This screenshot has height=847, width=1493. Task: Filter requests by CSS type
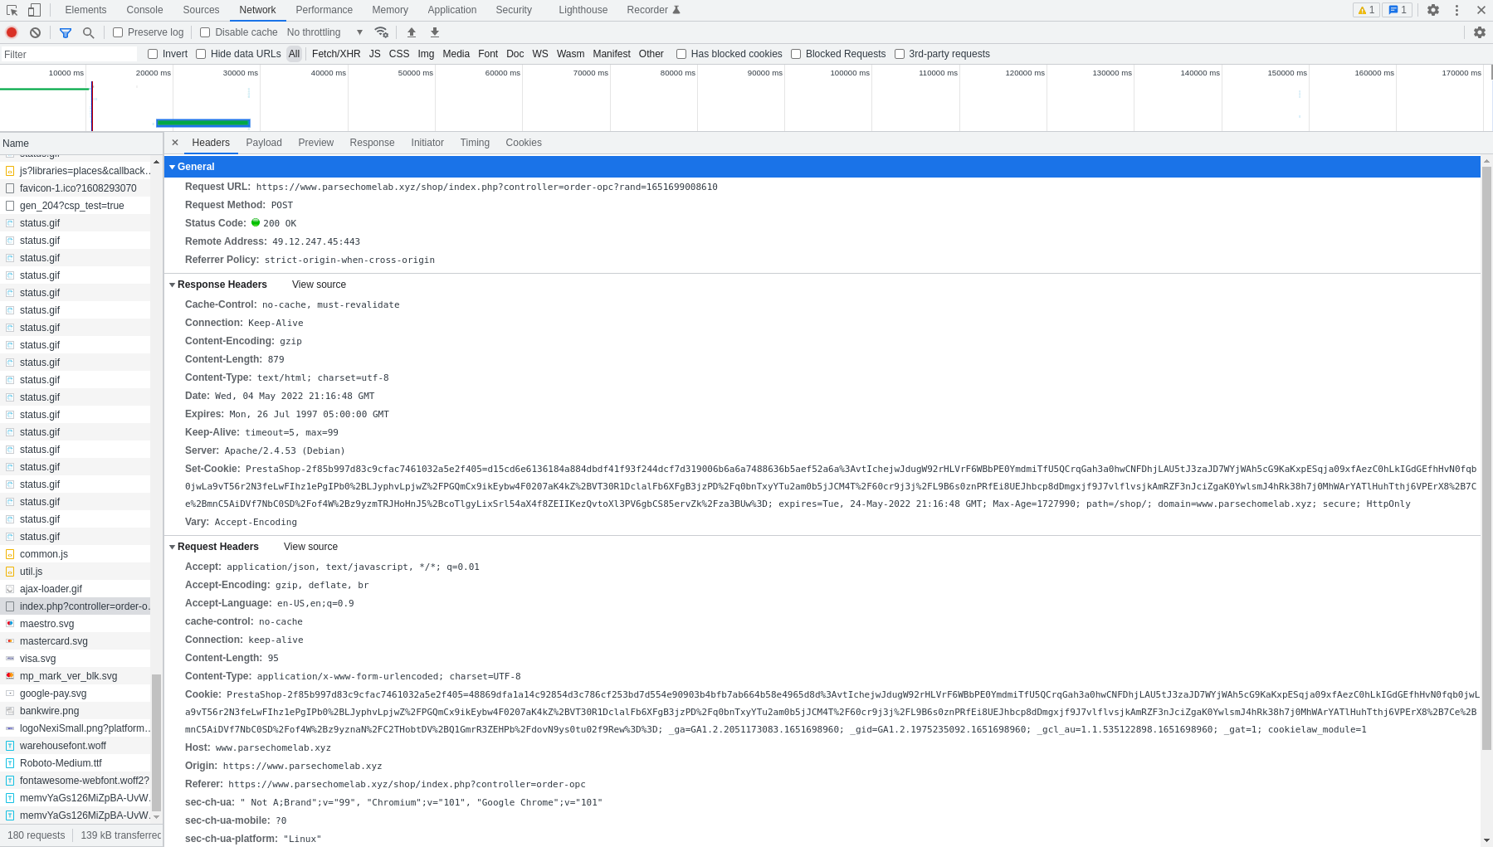399,54
